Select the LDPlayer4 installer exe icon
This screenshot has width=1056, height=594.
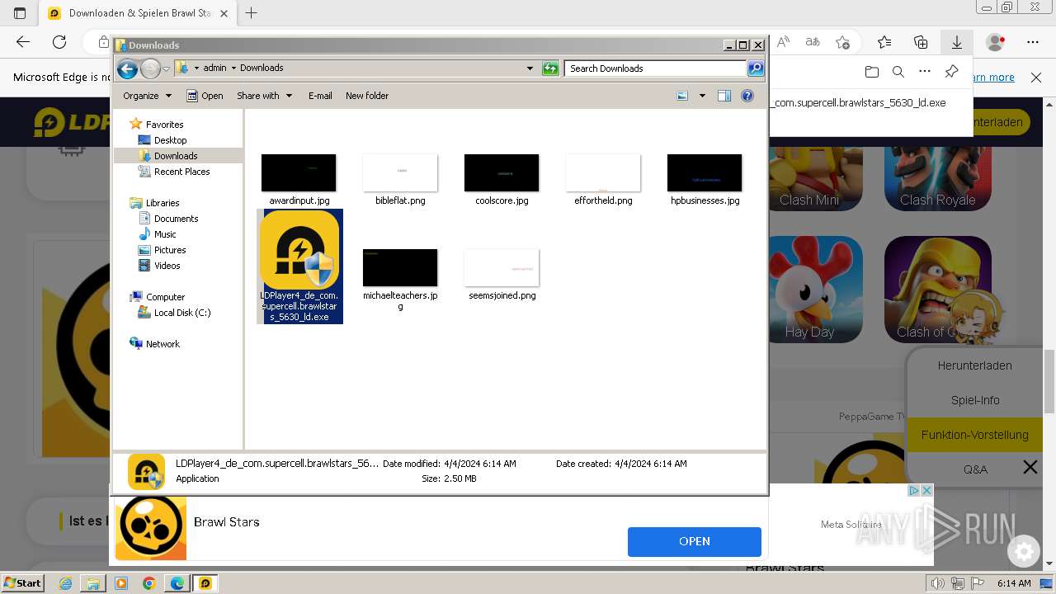(x=299, y=250)
